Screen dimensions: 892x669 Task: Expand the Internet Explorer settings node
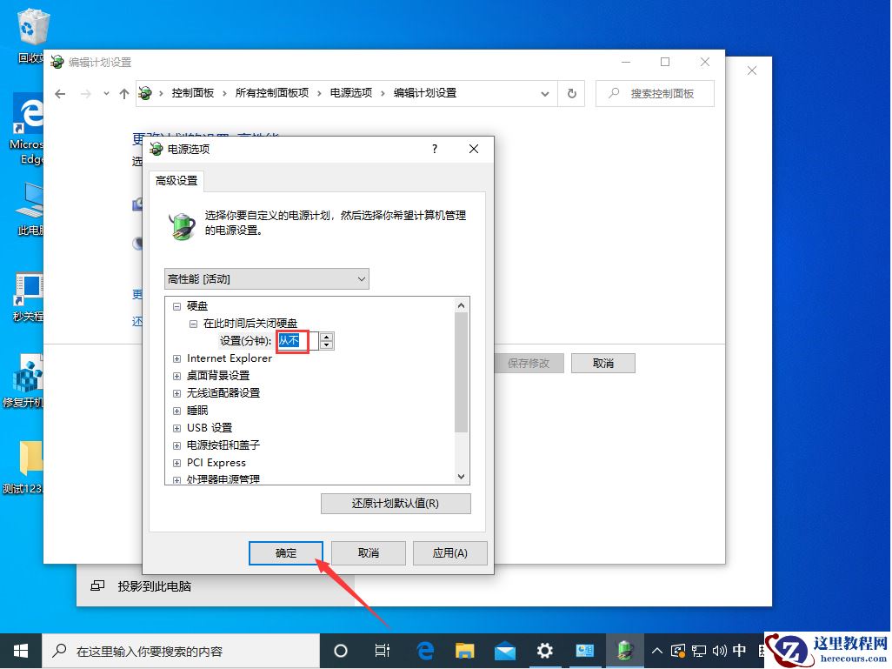[177, 358]
